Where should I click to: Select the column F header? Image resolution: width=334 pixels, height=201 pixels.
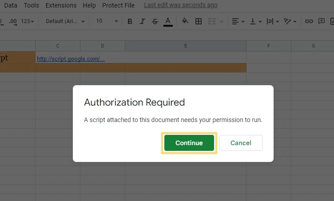[x=269, y=46]
